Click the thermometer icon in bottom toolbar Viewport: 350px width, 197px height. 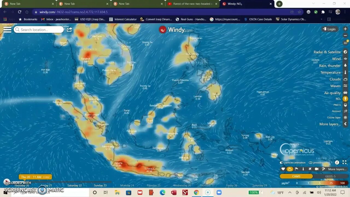coord(303,169)
